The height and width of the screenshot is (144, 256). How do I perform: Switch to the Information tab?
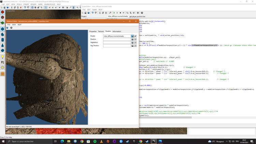pos(117,31)
